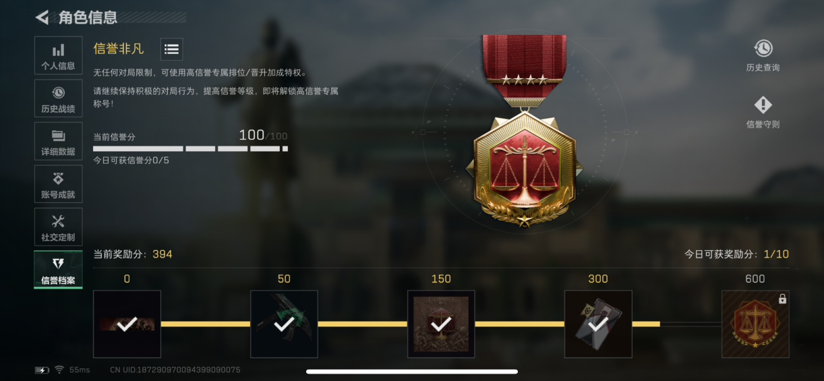Open the checked 300-point card reward
The width and height of the screenshot is (824, 381).
[598, 324]
